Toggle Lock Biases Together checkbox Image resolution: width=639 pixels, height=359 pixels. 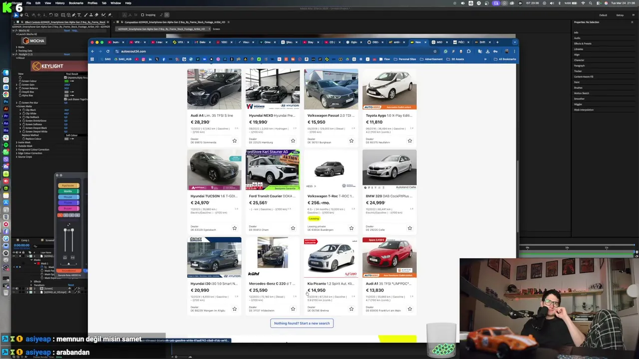coord(65,99)
